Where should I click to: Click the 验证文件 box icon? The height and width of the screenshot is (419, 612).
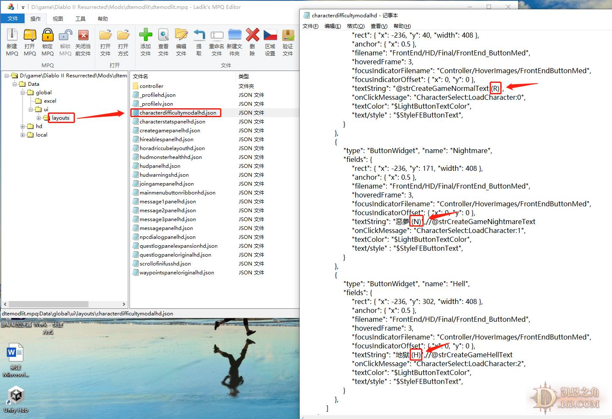288,35
